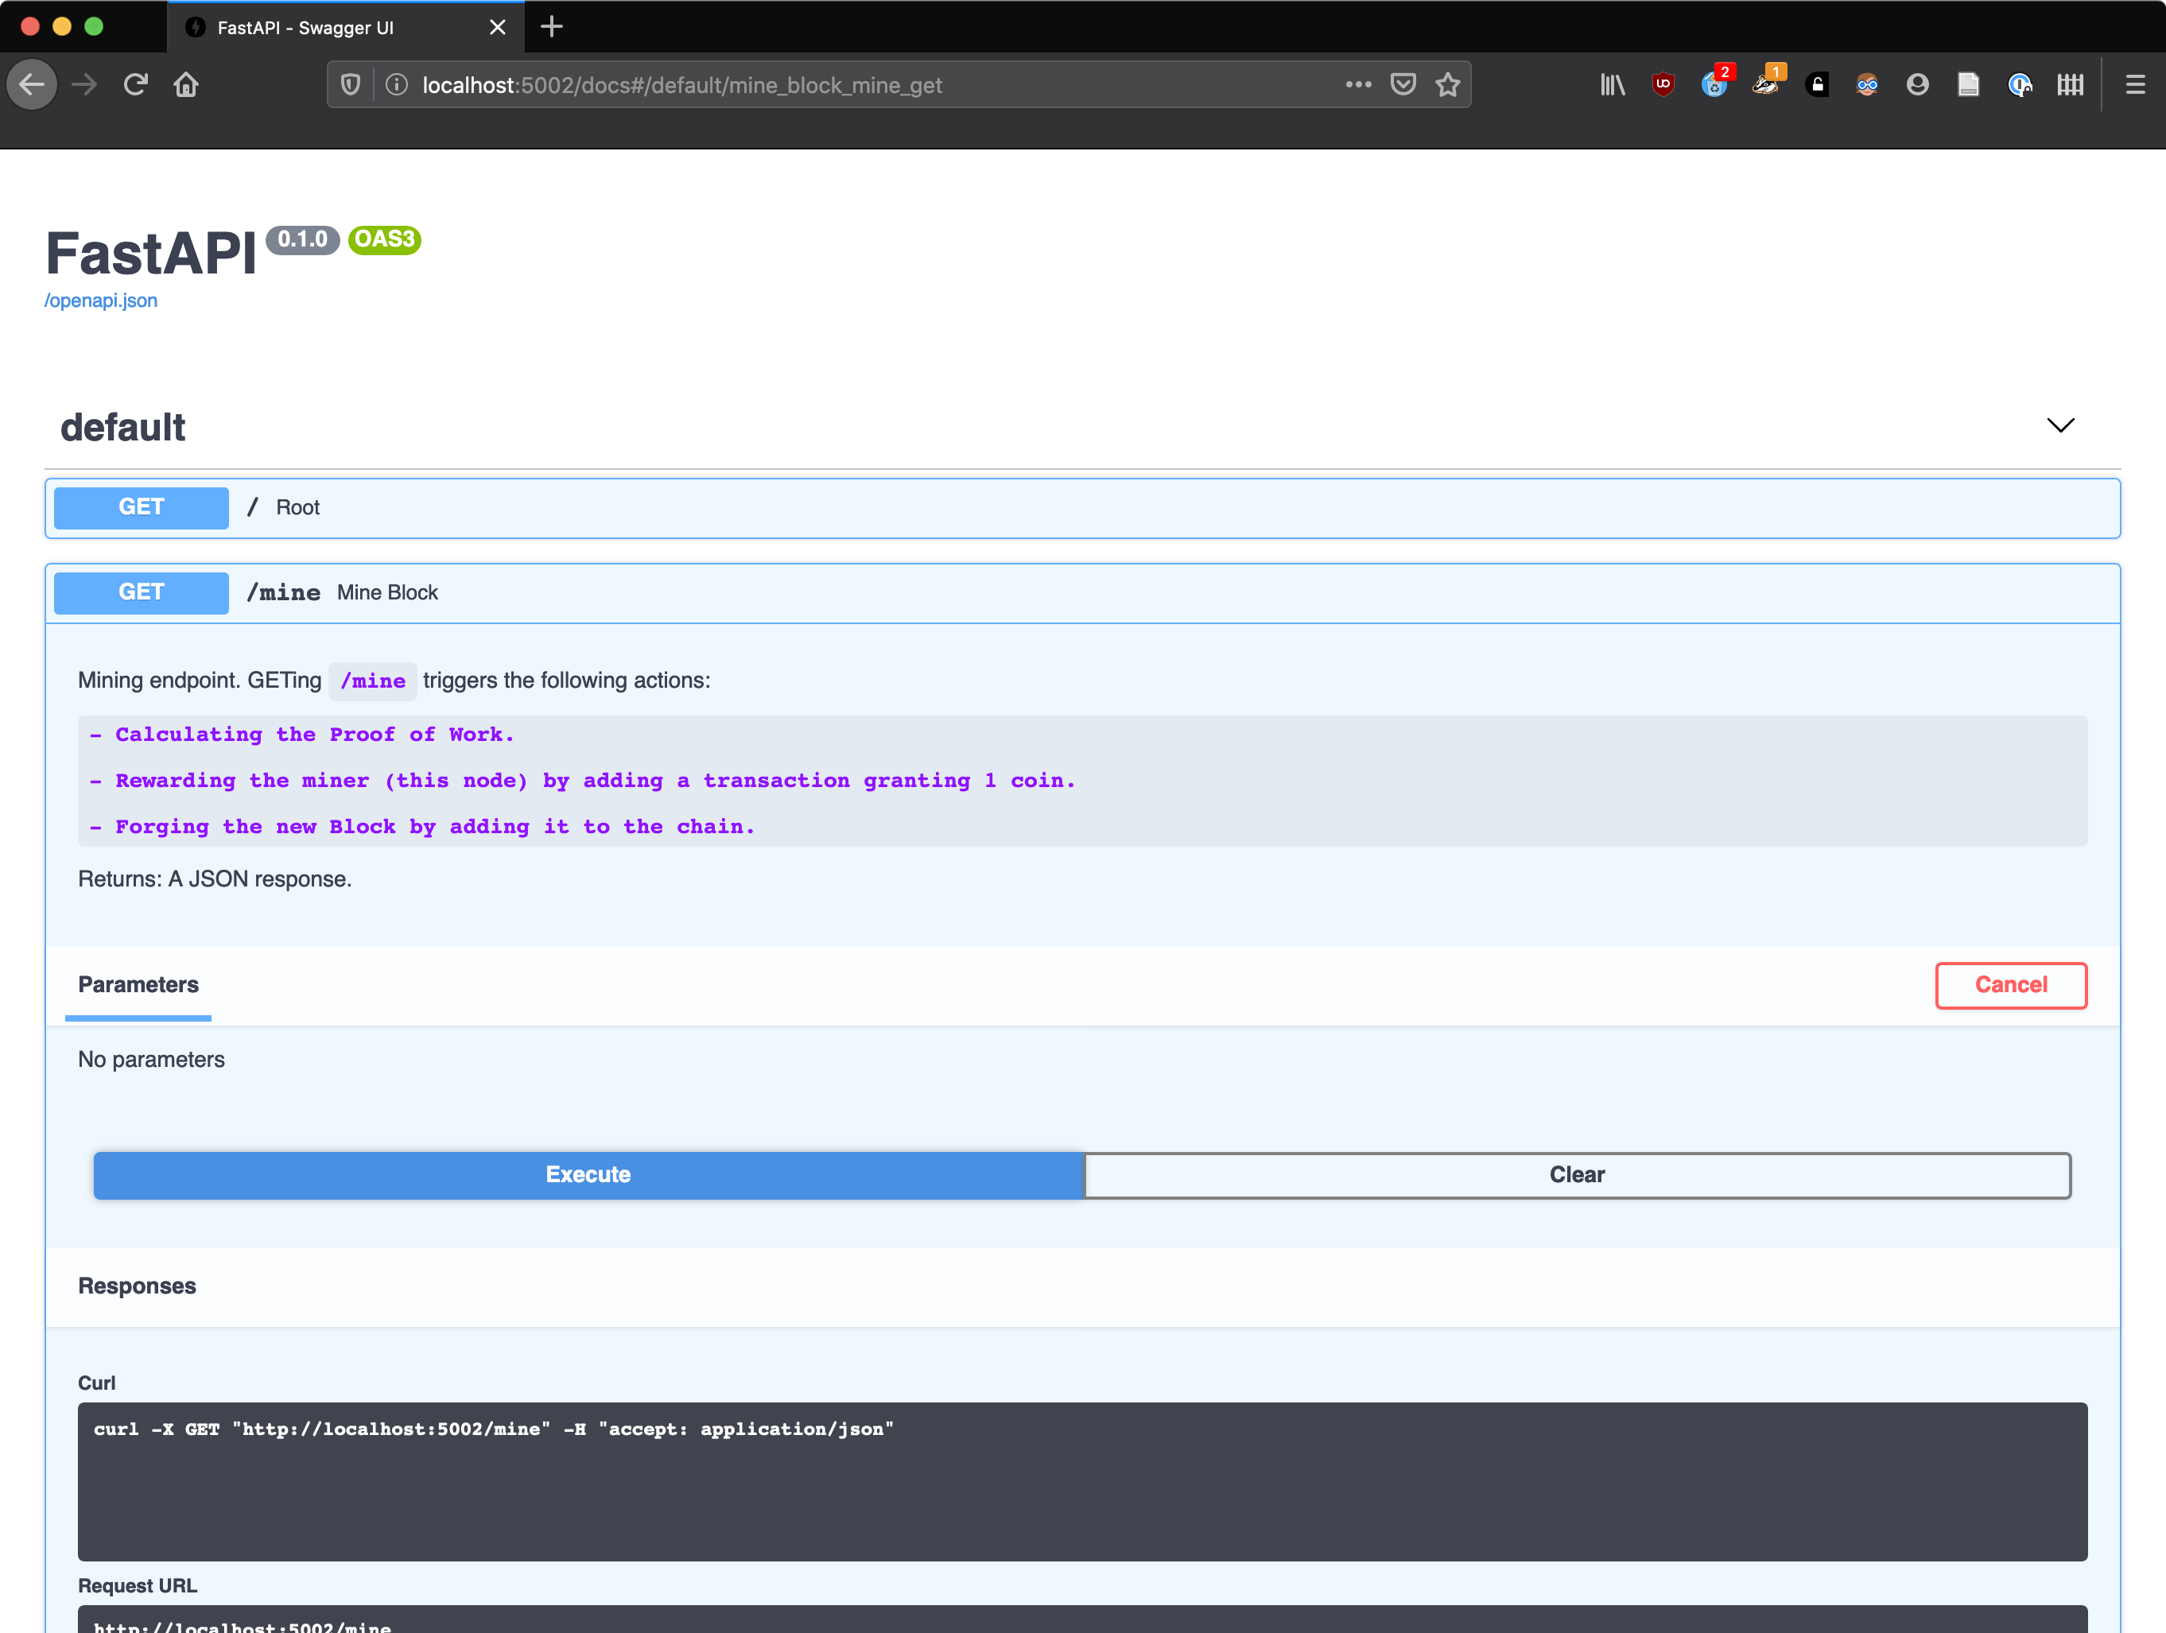
Task: Execute the /mine request
Action: click(x=588, y=1175)
